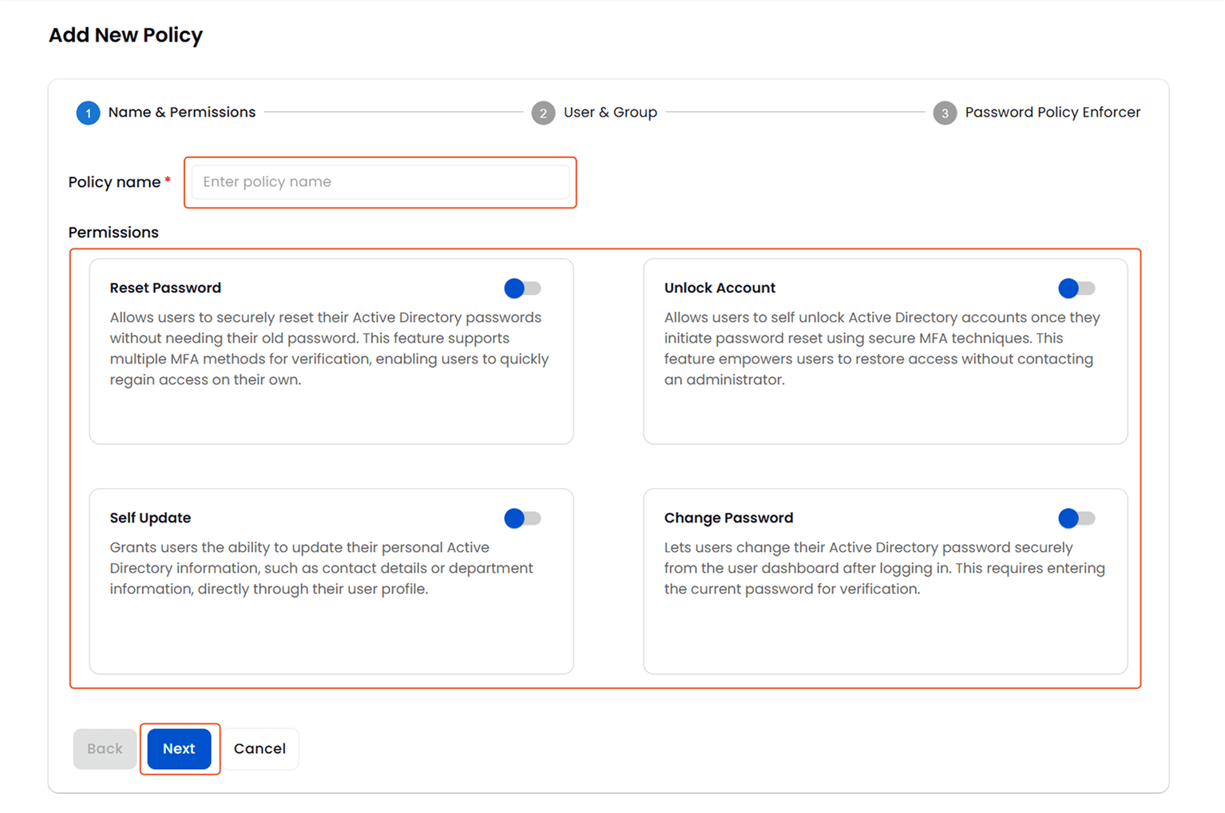Click the Add New Policy title

click(x=125, y=34)
